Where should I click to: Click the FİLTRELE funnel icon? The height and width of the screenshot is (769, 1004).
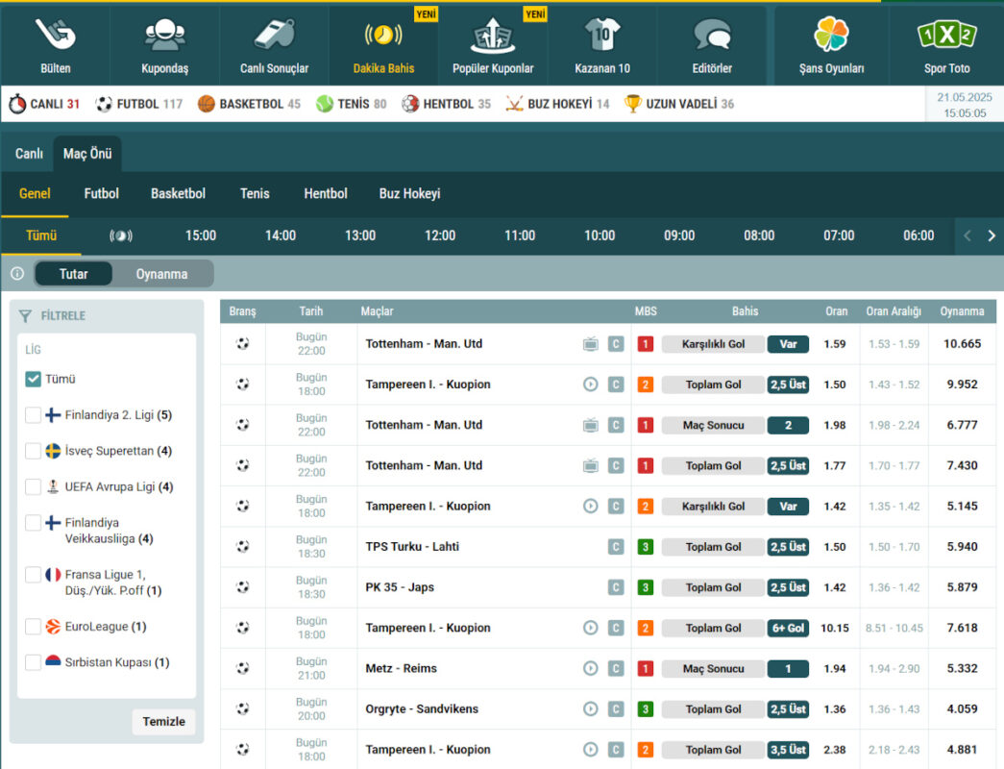pyautogui.click(x=25, y=316)
